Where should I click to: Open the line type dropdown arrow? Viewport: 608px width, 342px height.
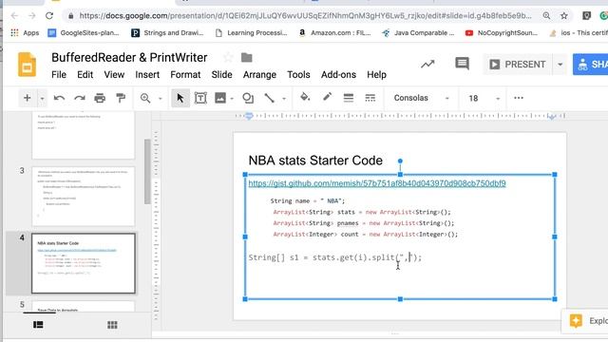[x=284, y=99]
